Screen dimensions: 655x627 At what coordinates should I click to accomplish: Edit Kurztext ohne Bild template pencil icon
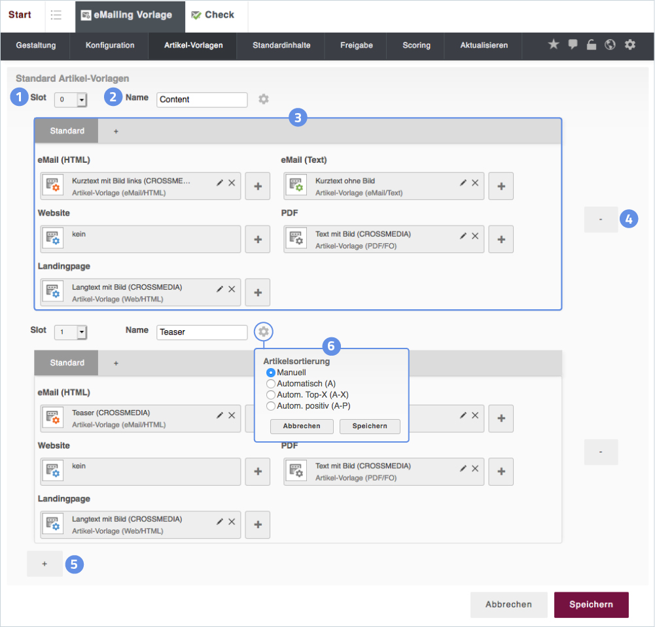pyautogui.click(x=463, y=183)
